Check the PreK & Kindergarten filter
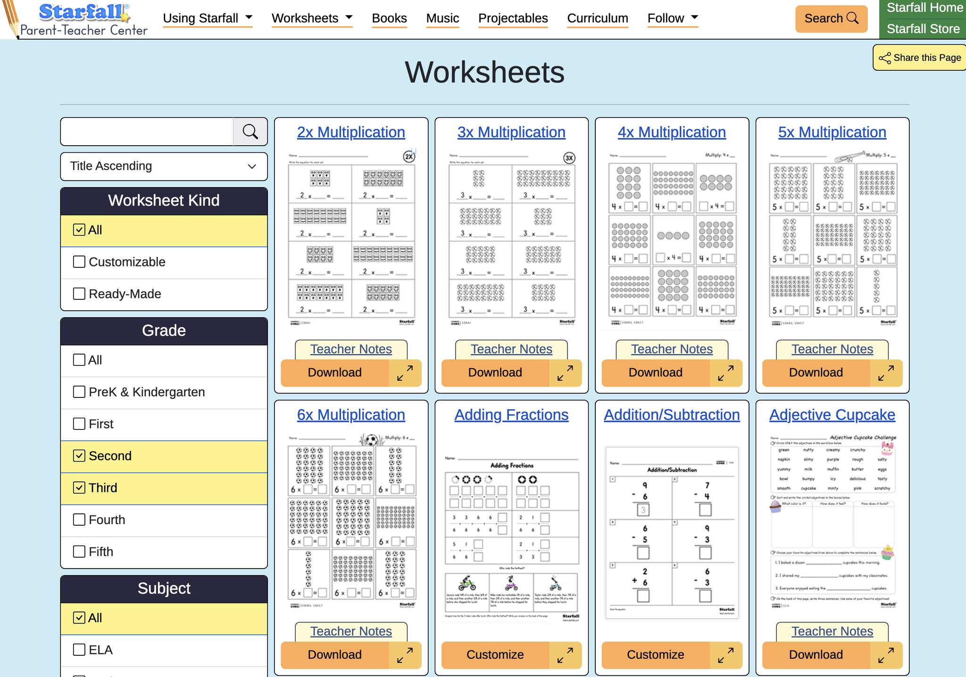 pyautogui.click(x=79, y=392)
